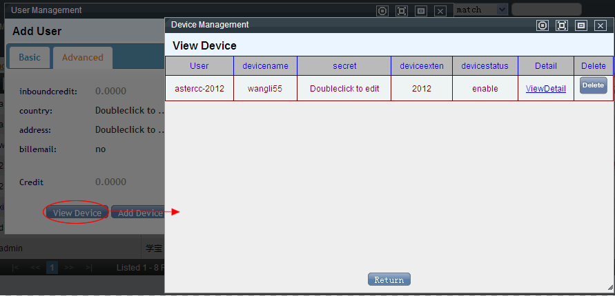Select the Advanced tab
615x296 pixels.
[x=82, y=57]
